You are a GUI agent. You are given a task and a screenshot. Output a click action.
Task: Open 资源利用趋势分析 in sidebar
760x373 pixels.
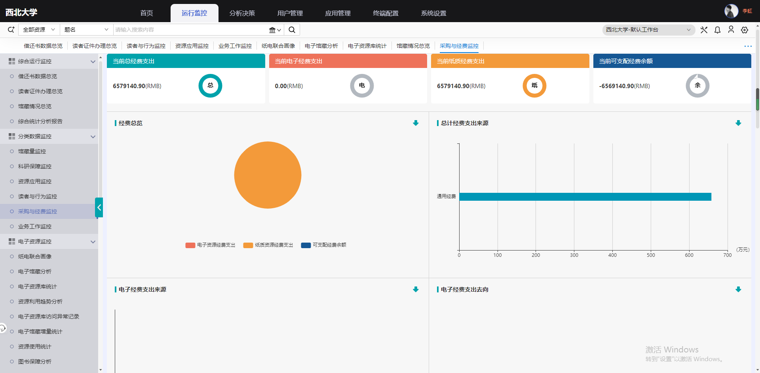(40, 301)
